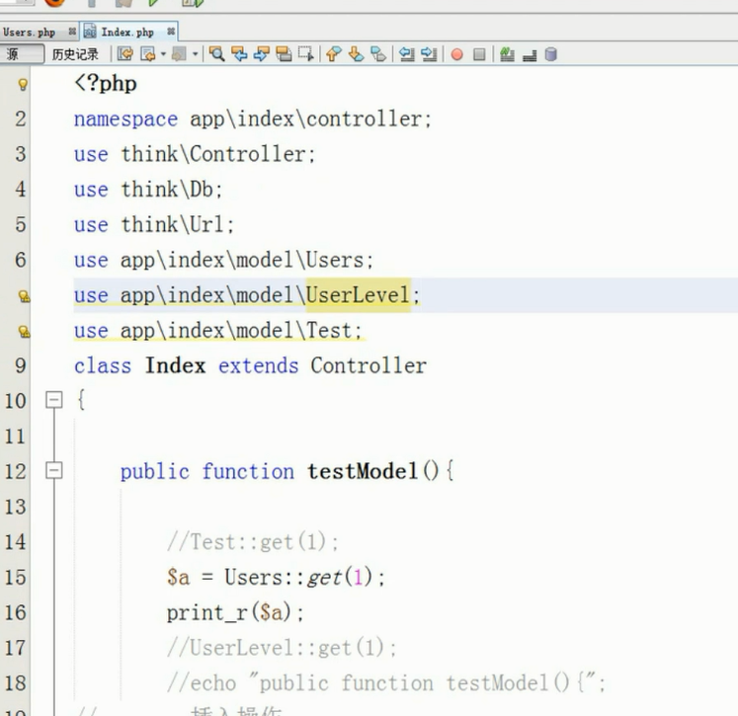
Task: Click app\index\model\Users import
Action: 242,260
